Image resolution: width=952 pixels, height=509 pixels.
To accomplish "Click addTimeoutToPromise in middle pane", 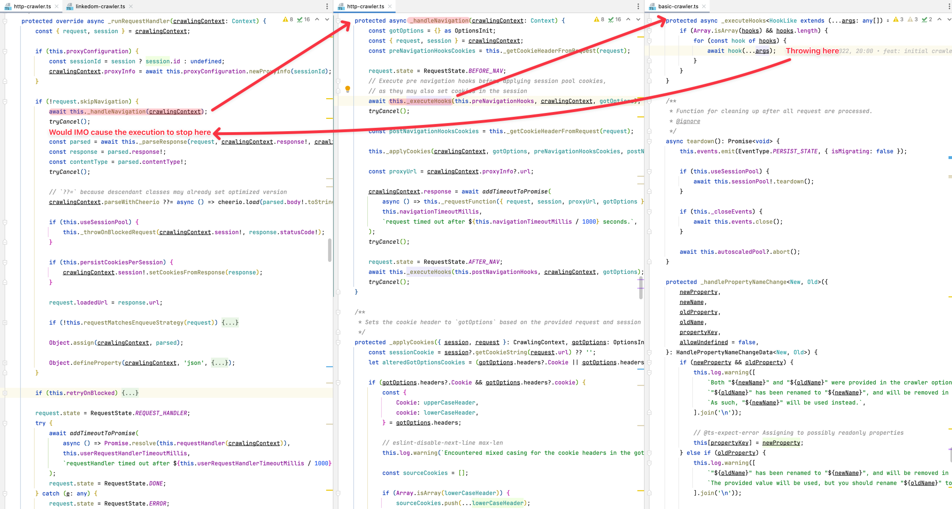I will 515,192.
